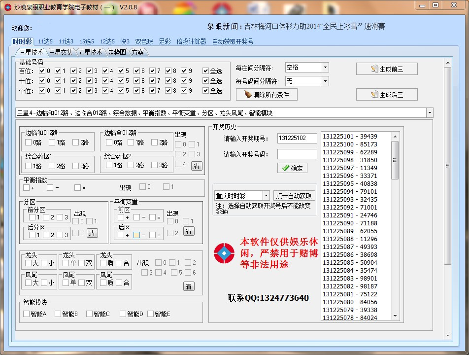
Task: Open the 走势图 sub-tab
Action: [117, 52]
